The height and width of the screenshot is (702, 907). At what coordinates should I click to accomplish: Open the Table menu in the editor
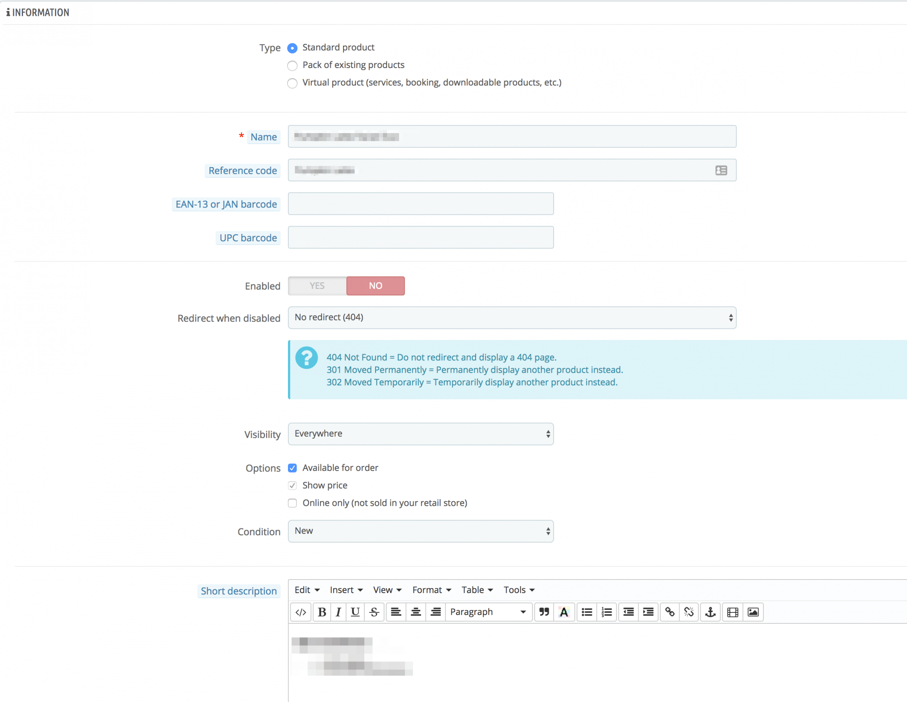pyautogui.click(x=477, y=590)
